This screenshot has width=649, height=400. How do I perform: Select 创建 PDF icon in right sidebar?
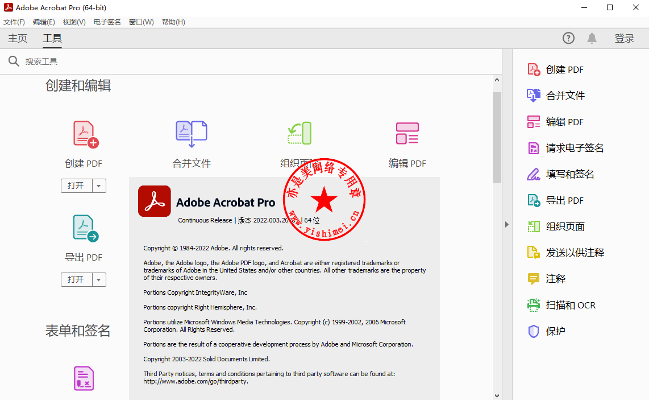(x=534, y=69)
